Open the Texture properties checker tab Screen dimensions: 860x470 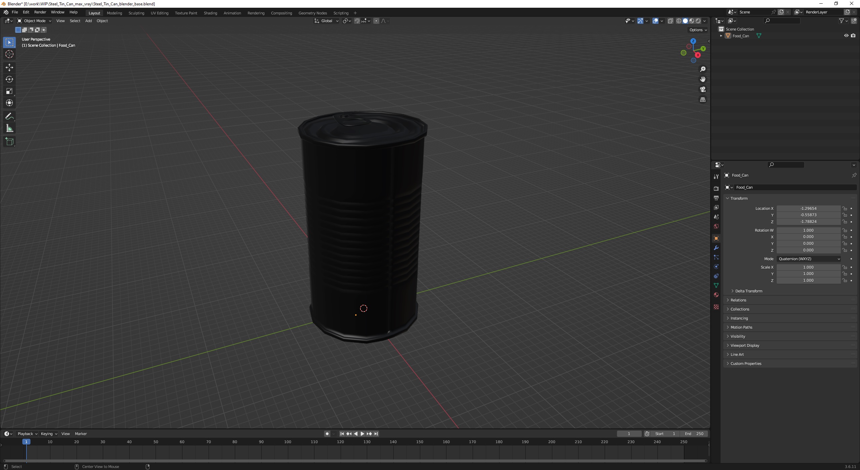(716, 307)
